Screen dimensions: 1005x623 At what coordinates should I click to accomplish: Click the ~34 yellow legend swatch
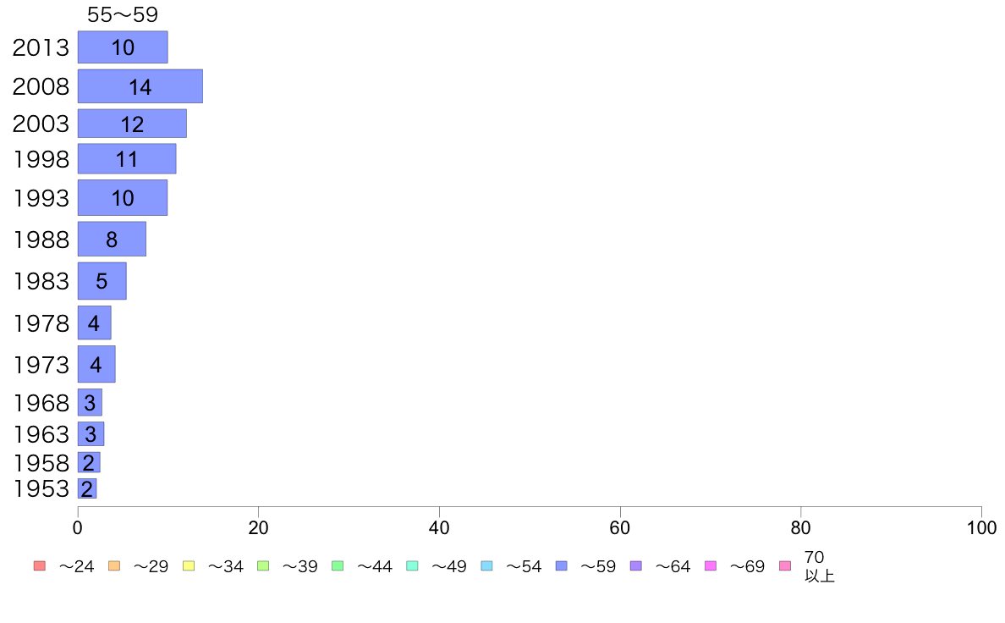(189, 566)
